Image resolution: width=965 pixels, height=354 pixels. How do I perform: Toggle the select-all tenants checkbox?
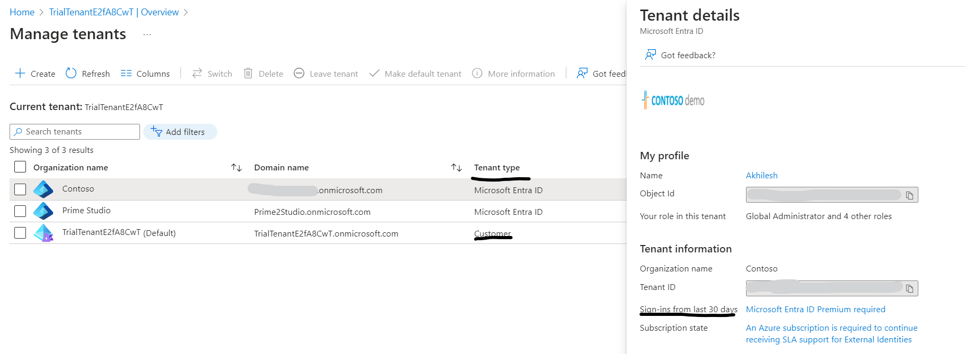coord(20,167)
